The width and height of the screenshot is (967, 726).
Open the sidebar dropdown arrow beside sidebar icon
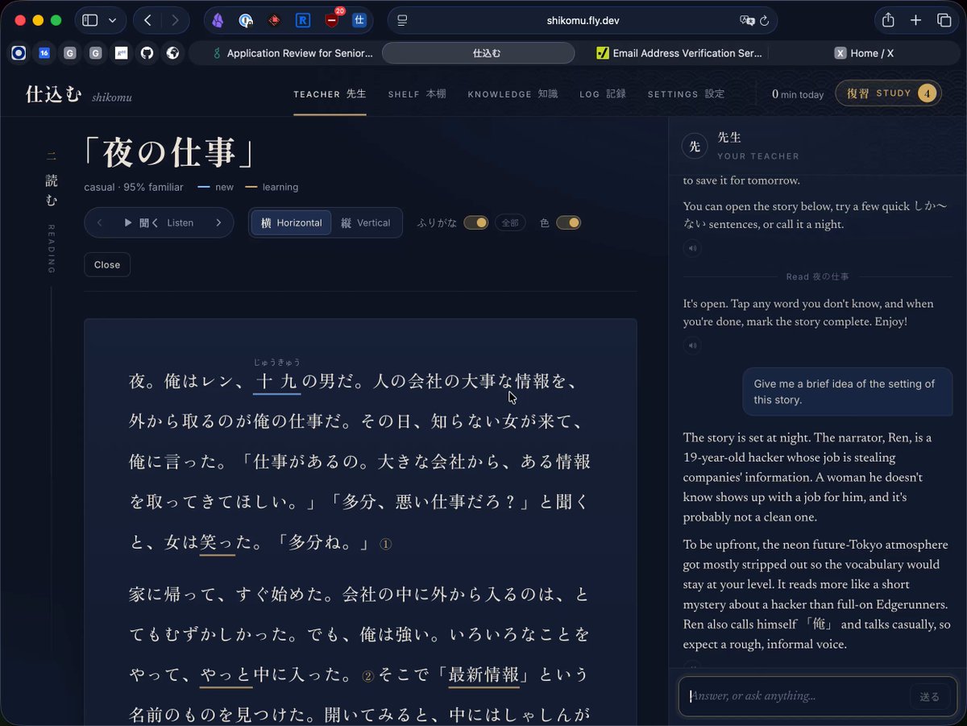tap(112, 20)
